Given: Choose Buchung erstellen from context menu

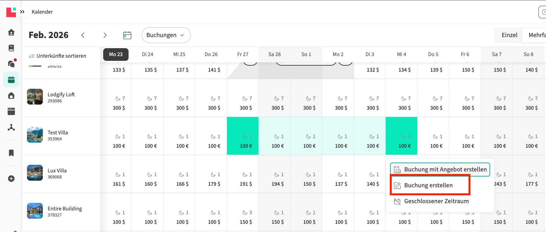Looking at the screenshot, I should tap(429, 185).
